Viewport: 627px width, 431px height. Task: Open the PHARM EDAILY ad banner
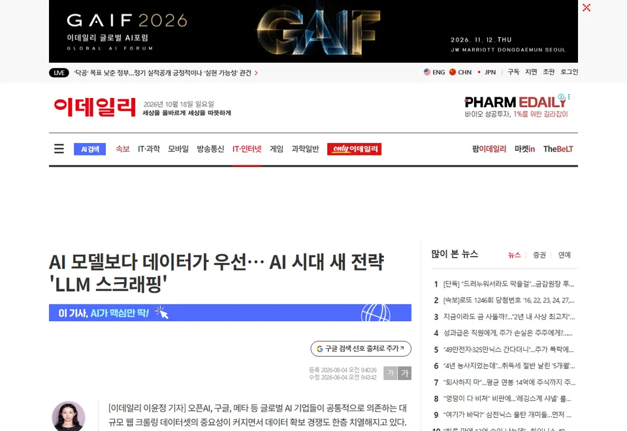(x=516, y=106)
